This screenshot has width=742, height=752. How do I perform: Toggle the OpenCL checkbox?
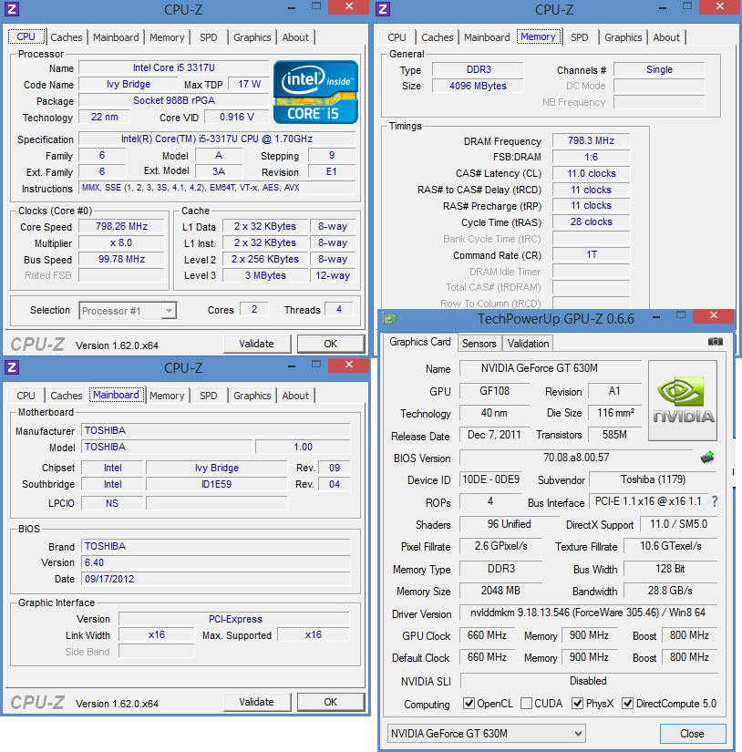point(469,703)
